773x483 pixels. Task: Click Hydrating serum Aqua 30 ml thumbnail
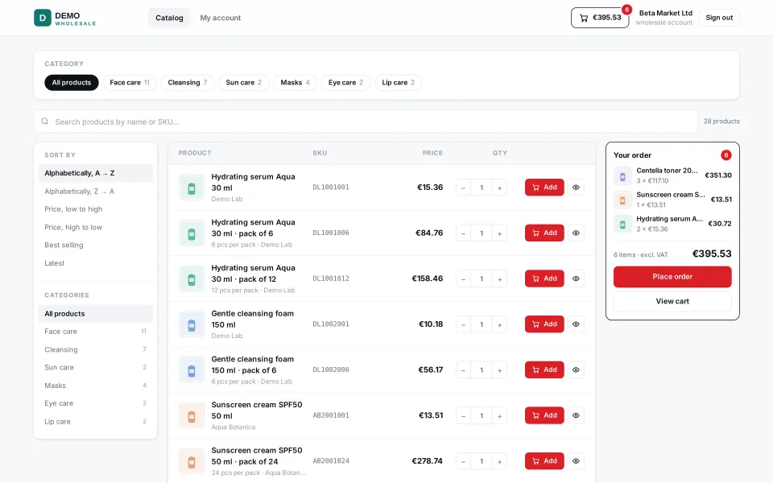[192, 188]
